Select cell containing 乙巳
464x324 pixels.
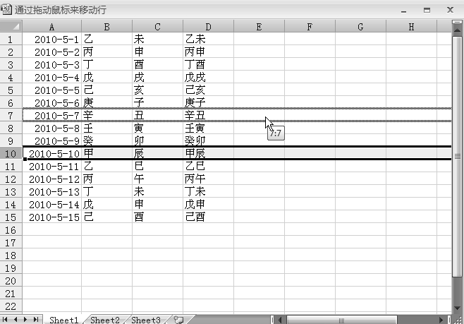208,166
